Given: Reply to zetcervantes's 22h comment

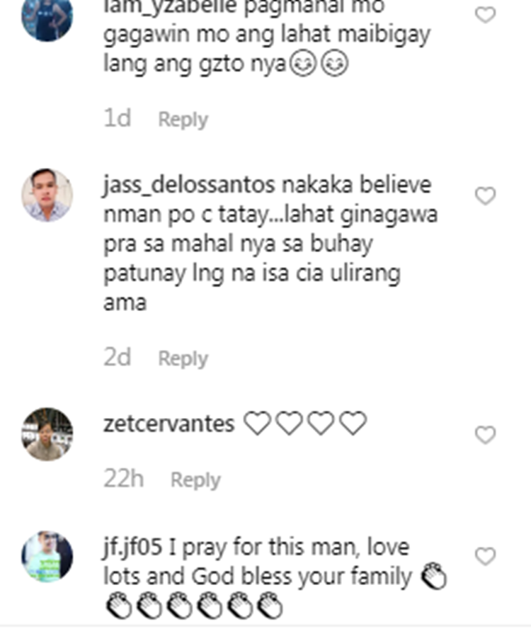Looking at the screenshot, I should (195, 480).
